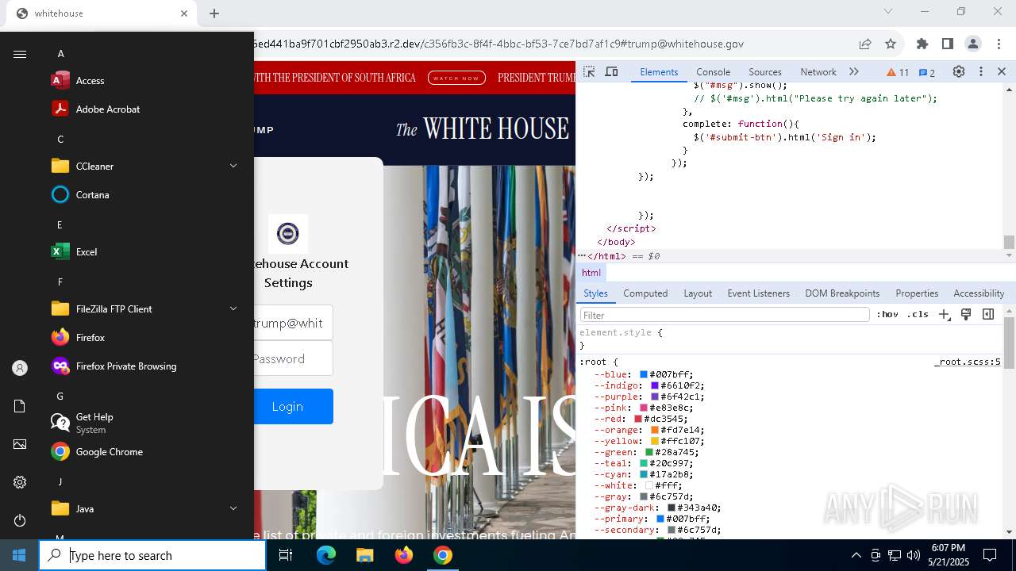Viewport: 1016px width, 571px height.
Task: Open the Sources tab
Action: coord(765,72)
